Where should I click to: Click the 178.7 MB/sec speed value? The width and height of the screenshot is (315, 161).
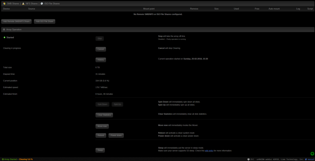pyautogui.click(x=101, y=87)
